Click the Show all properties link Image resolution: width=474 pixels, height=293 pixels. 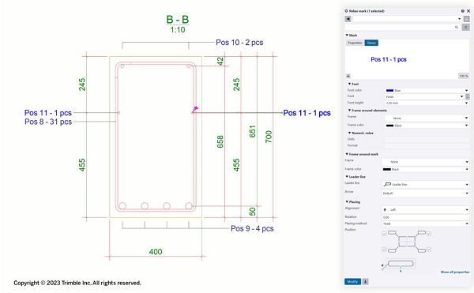(455, 272)
